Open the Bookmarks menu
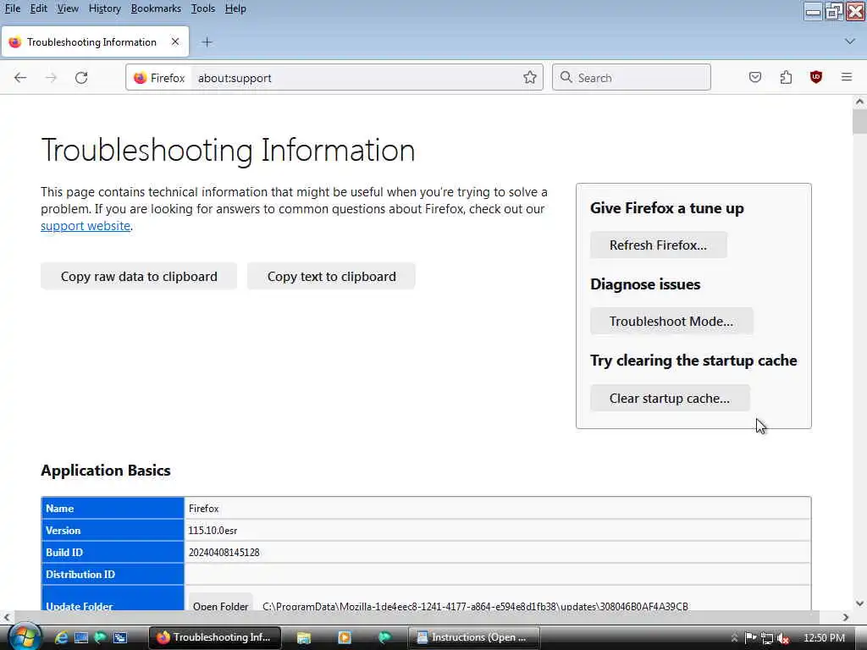 click(156, 8)
